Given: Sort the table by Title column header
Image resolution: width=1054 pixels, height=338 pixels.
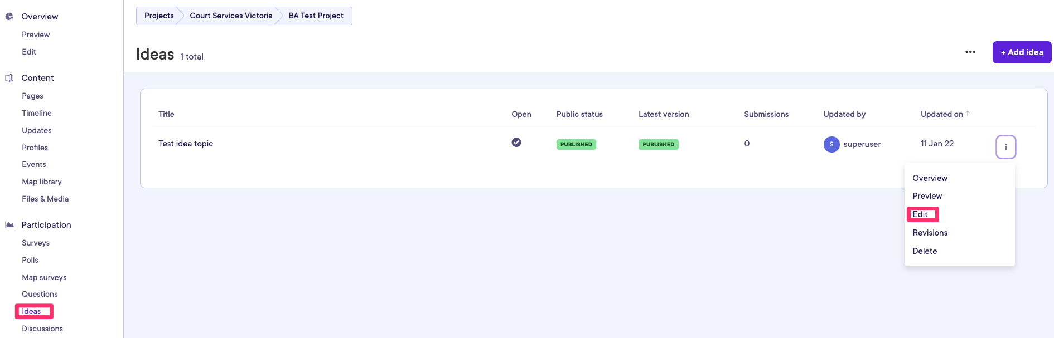Looking at the screenshot, I should coord(166,114).
